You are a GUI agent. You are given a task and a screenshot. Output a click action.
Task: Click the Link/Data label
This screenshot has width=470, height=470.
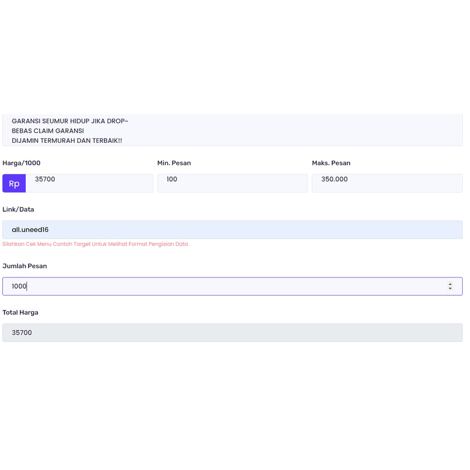tap(18, 209)
